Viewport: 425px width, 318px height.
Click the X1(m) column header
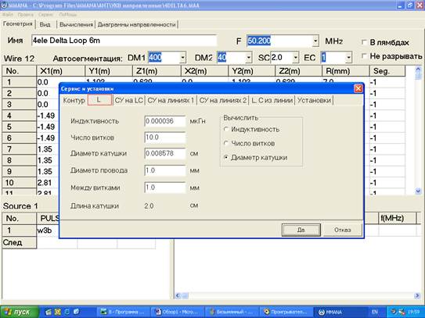[60, 71]
